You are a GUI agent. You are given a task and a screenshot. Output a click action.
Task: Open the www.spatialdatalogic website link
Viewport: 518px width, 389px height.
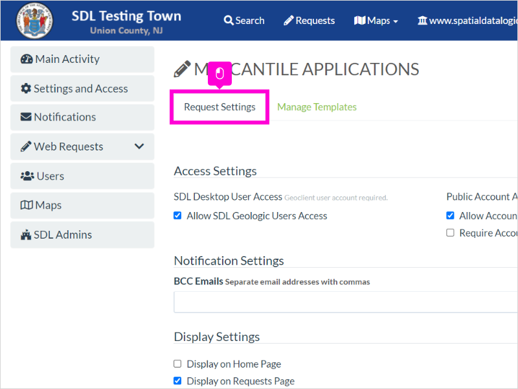coord(467,21)
